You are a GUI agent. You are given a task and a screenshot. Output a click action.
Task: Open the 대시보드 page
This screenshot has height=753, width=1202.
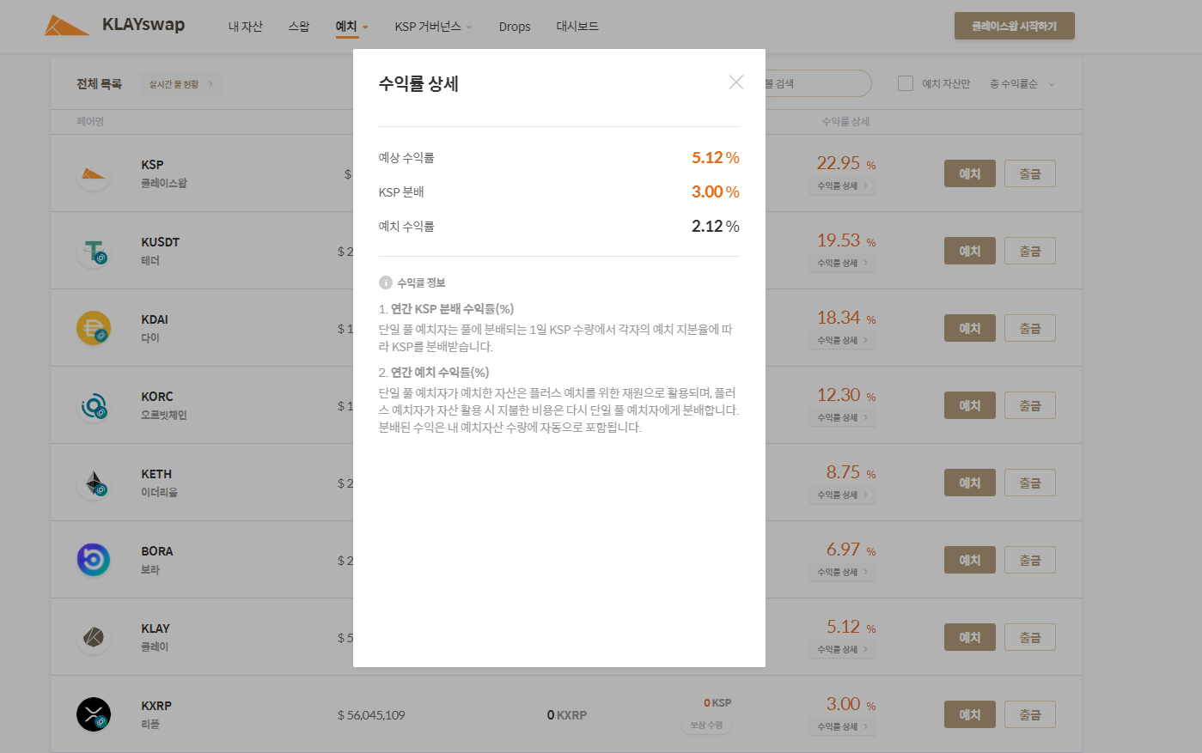pos(577,27)
